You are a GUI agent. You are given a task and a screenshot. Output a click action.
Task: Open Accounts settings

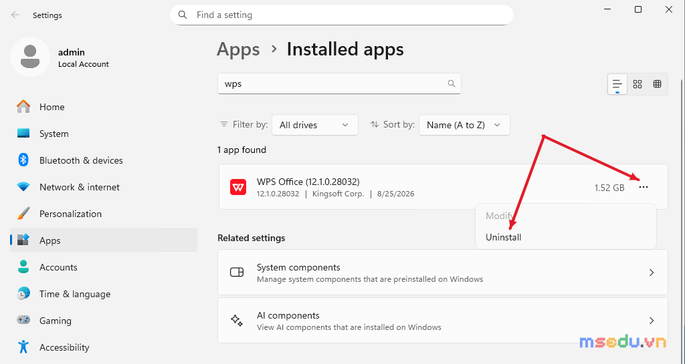(104, 266)
